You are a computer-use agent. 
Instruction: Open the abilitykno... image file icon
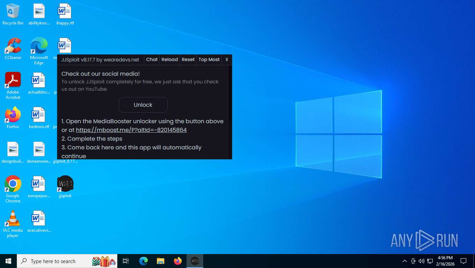(39, 14)
